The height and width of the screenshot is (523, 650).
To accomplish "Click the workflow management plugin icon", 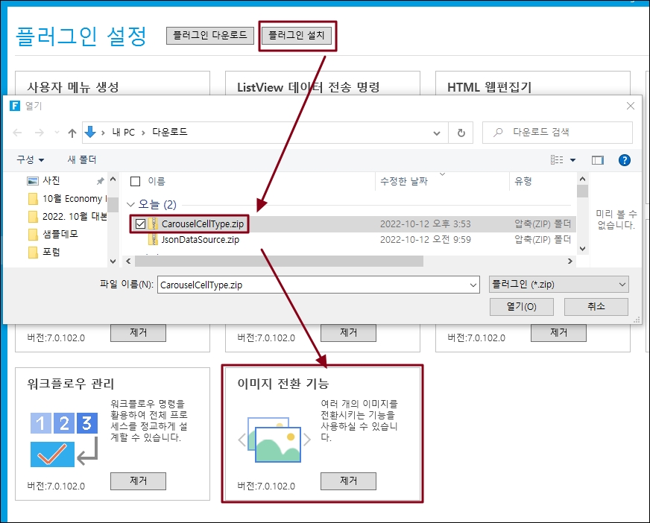I will [63, 440].
